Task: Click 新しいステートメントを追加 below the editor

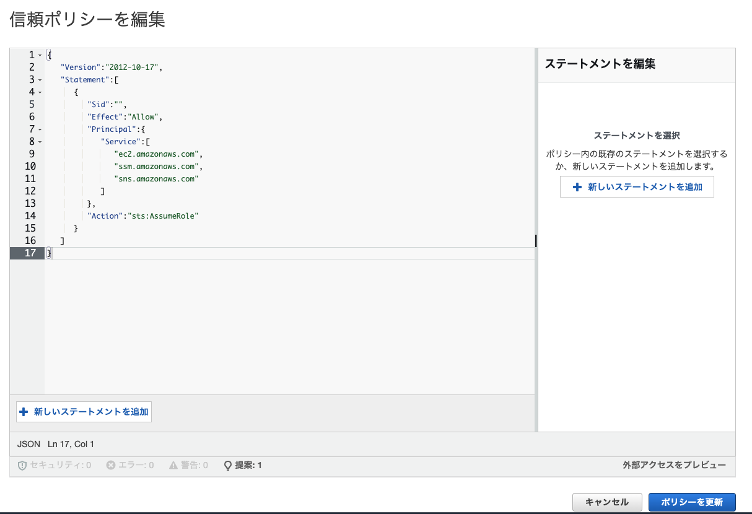Action: (84, 411)
